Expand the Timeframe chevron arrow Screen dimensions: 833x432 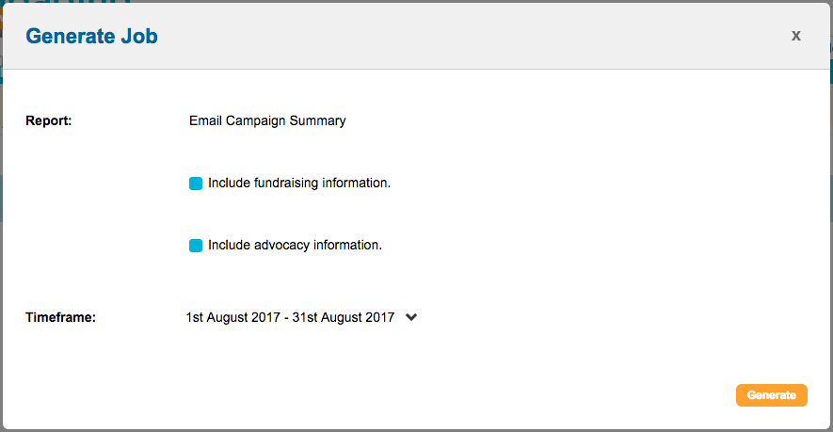click(x=410, y=318)
